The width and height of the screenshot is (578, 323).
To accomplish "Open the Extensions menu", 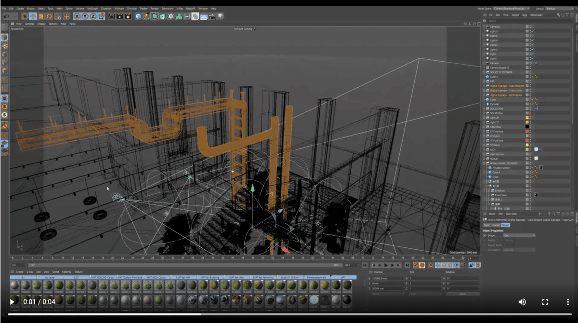I will (168, 9).
